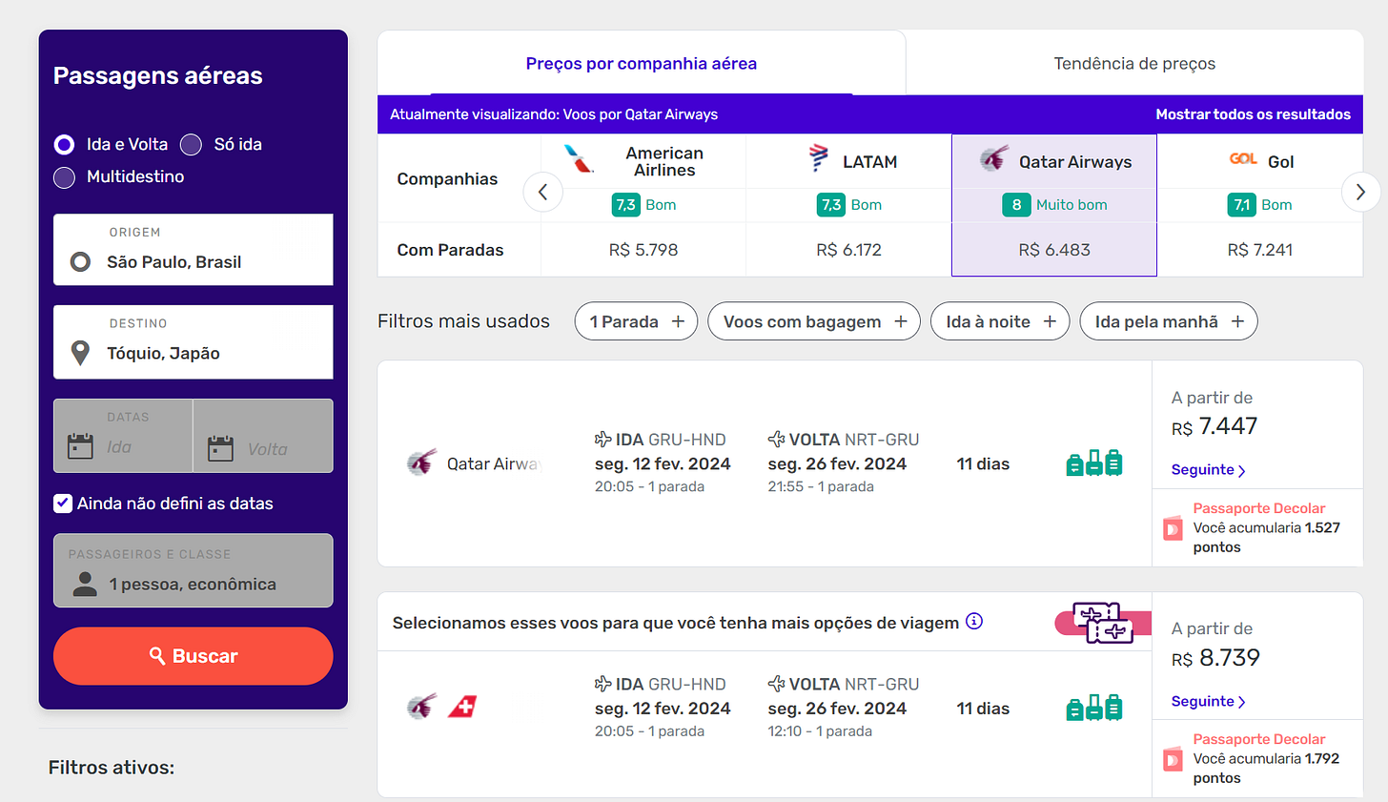Click Qatar Airways logo in header
This screenshot has width=1388, height=802.
coord(994,158)
